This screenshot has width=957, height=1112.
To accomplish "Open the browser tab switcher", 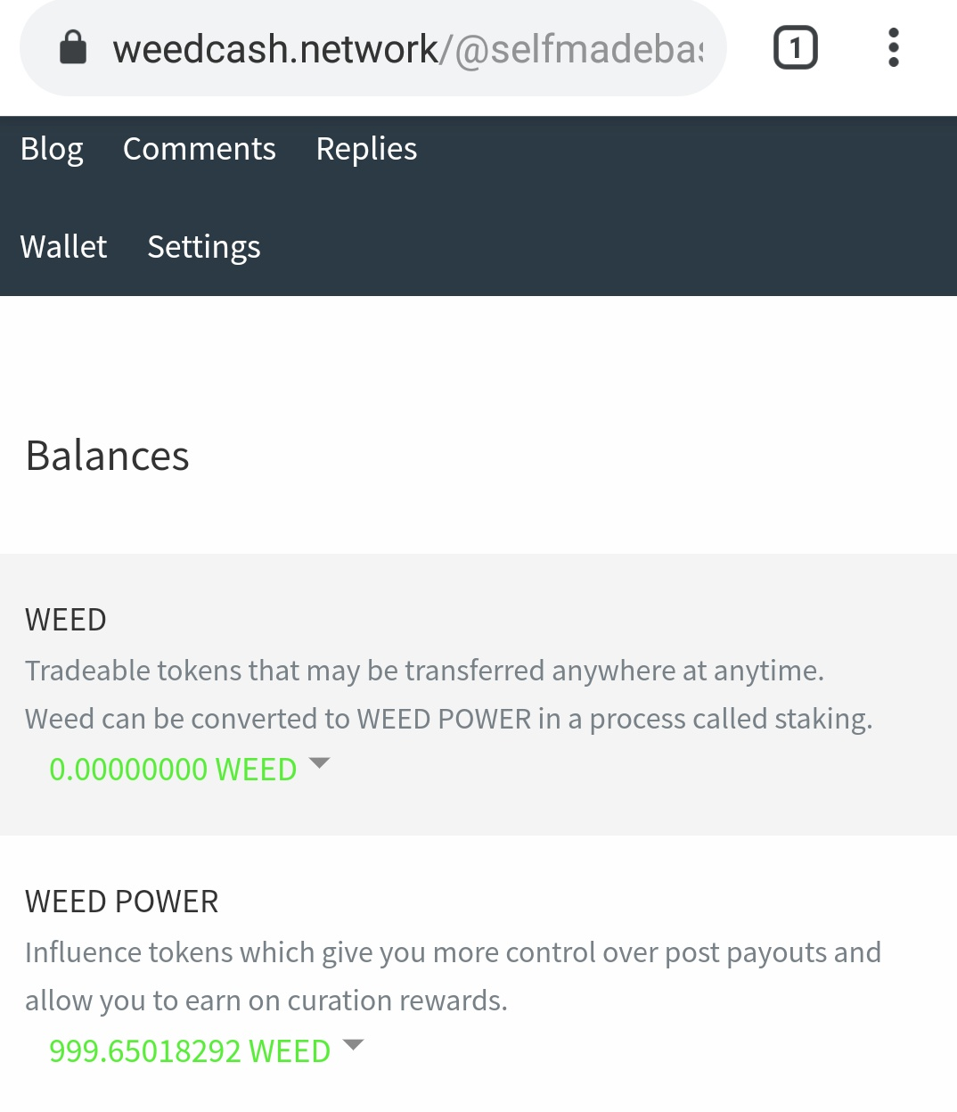I will 795,48.
